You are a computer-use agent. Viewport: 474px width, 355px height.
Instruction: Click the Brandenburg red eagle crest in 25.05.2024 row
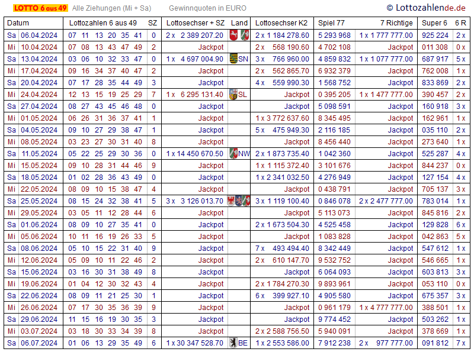[231, 201]
